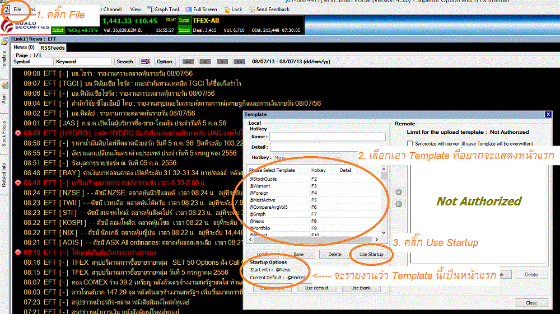The height and width of the screenshot is (314, 560).
Task: Select the @StockQuote template row
Action: pos(314,179)
